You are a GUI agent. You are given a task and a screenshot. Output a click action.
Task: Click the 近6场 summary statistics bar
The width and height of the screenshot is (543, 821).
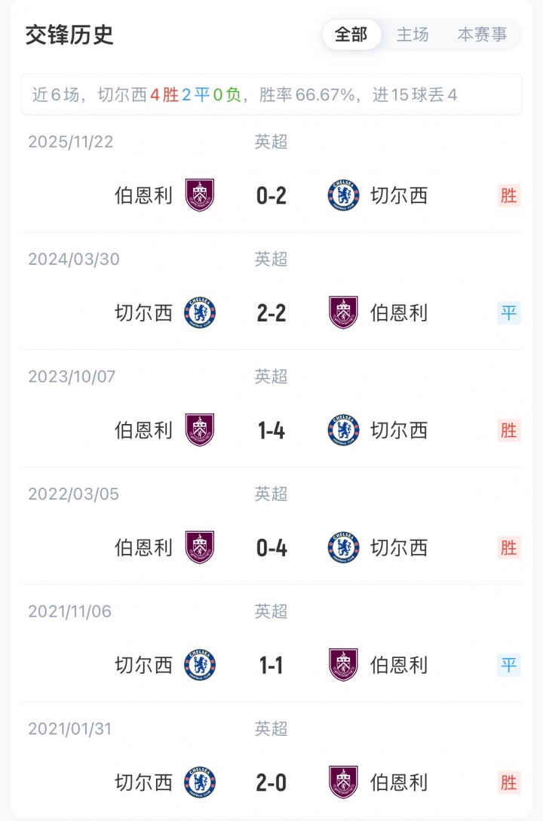(x=271, y=95)
